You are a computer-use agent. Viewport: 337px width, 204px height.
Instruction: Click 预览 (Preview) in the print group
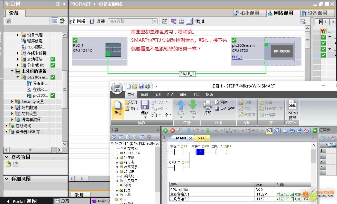pyautogui.click(x=221, y=102)
